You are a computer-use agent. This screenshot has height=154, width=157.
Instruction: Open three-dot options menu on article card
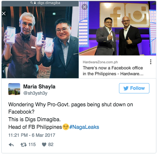tap(151, 62)
